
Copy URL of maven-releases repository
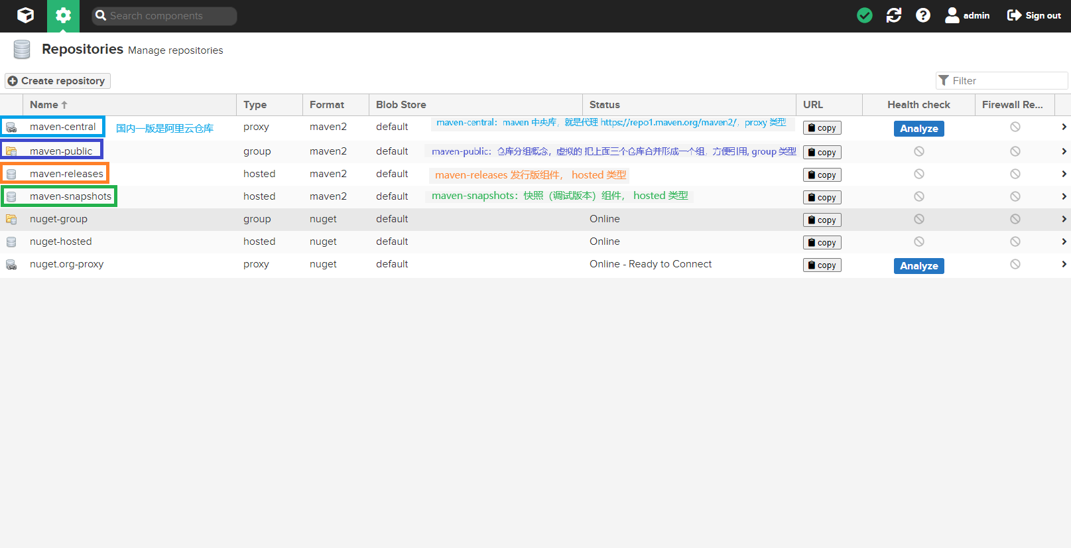click(x=822, y=175)
